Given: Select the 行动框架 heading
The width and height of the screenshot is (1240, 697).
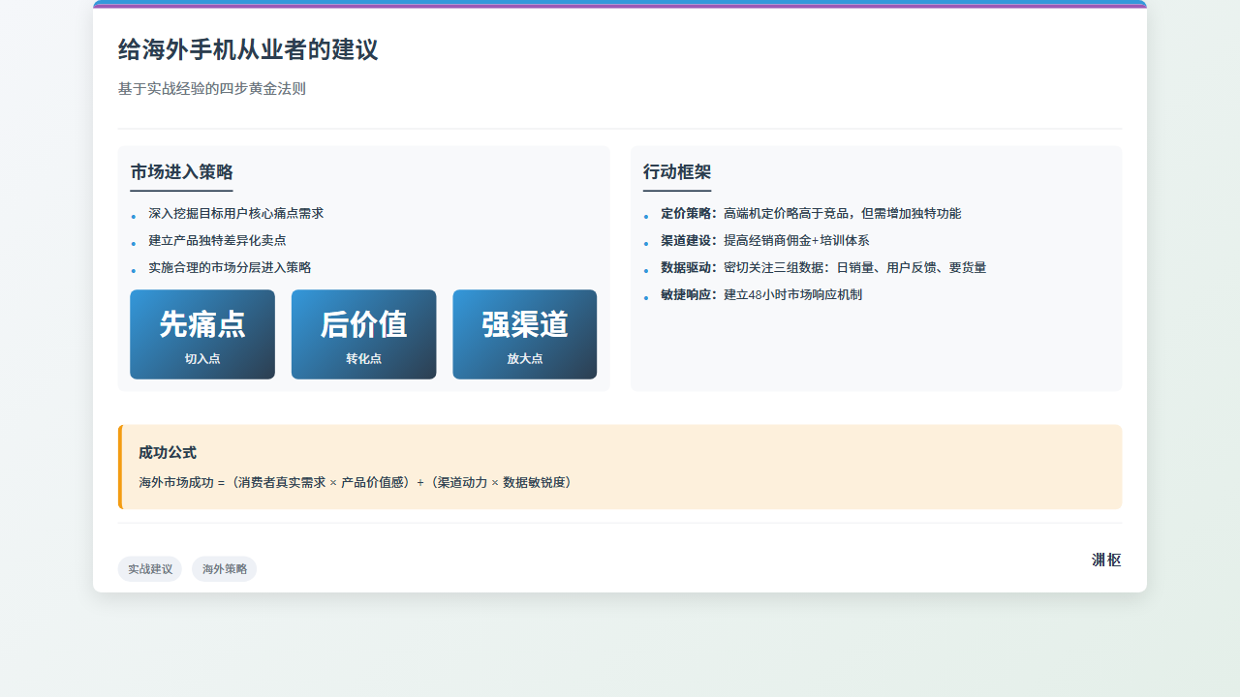Looking at the screenshot, I should point(677,172).
